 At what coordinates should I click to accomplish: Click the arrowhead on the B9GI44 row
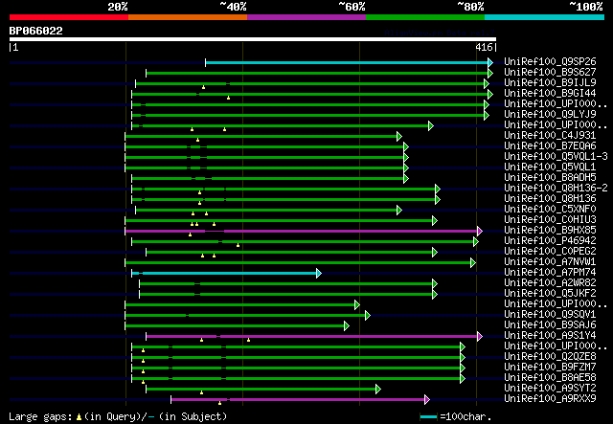pos(490,94)
